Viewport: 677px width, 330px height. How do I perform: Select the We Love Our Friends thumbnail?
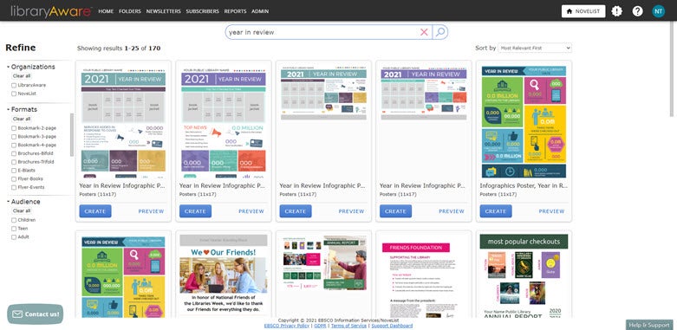[x=224, y=276]
